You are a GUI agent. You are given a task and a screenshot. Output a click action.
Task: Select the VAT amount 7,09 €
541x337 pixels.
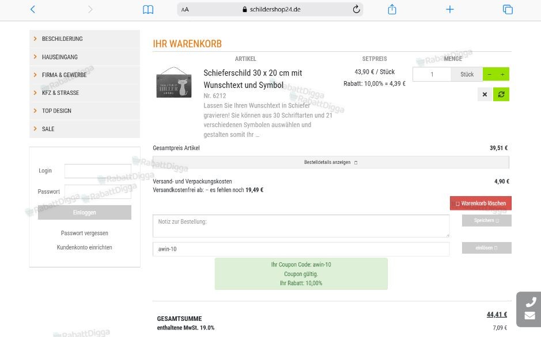coord(500,328)
